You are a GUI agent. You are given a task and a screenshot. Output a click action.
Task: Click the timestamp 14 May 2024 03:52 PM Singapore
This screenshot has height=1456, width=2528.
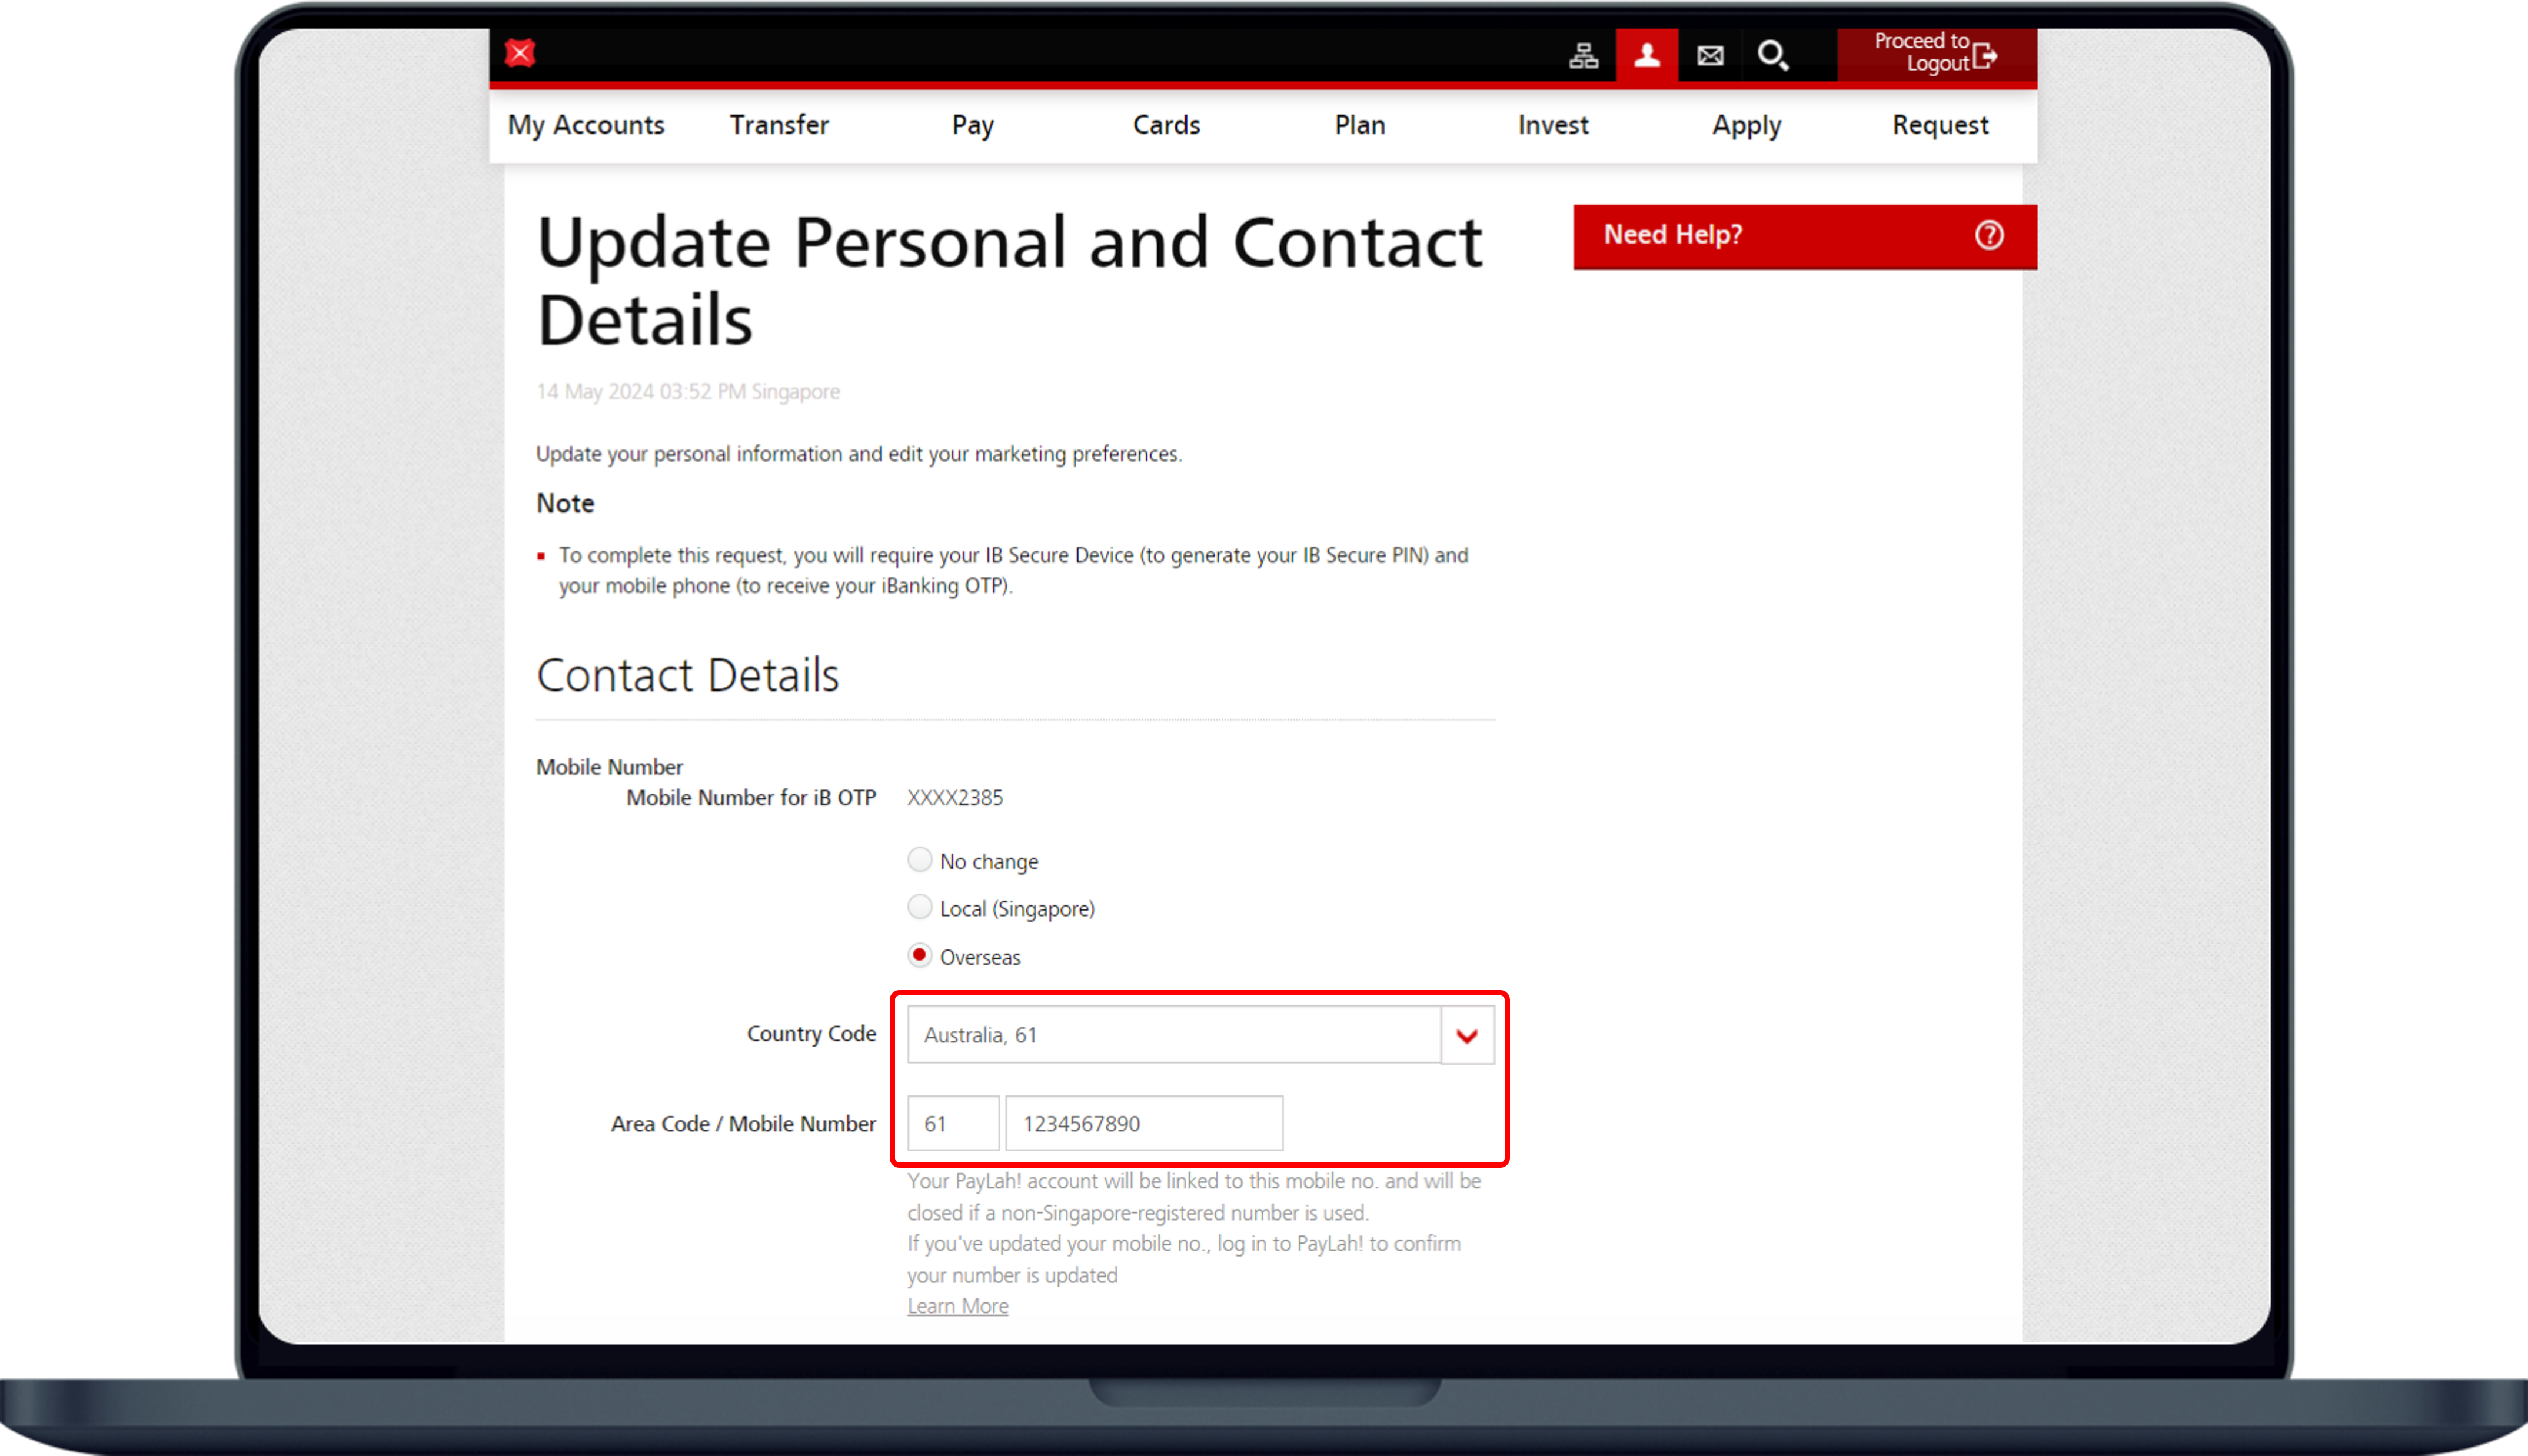(688, 392)
